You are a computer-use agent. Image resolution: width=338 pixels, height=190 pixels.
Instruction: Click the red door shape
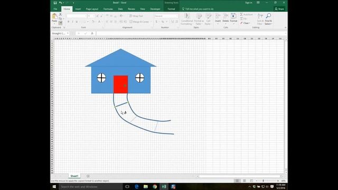(121, 84)
